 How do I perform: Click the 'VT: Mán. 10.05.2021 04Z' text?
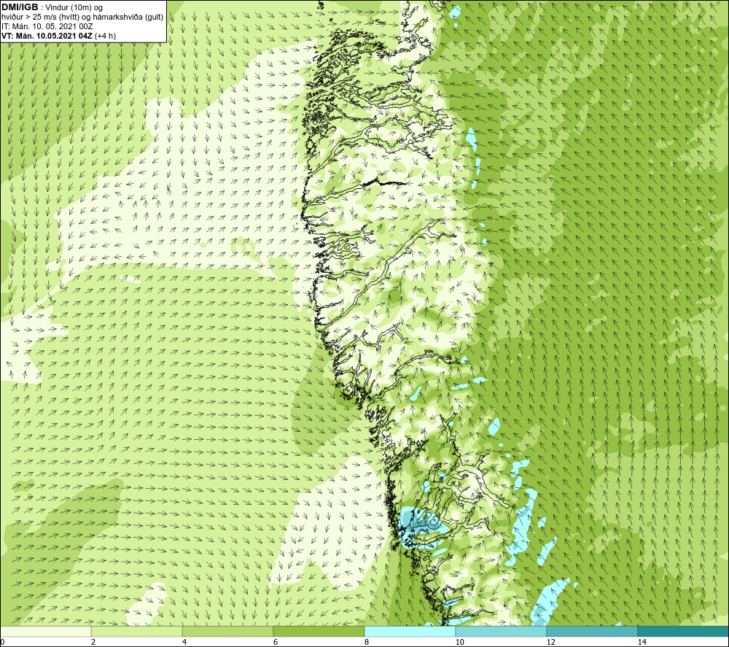point(47,36)
